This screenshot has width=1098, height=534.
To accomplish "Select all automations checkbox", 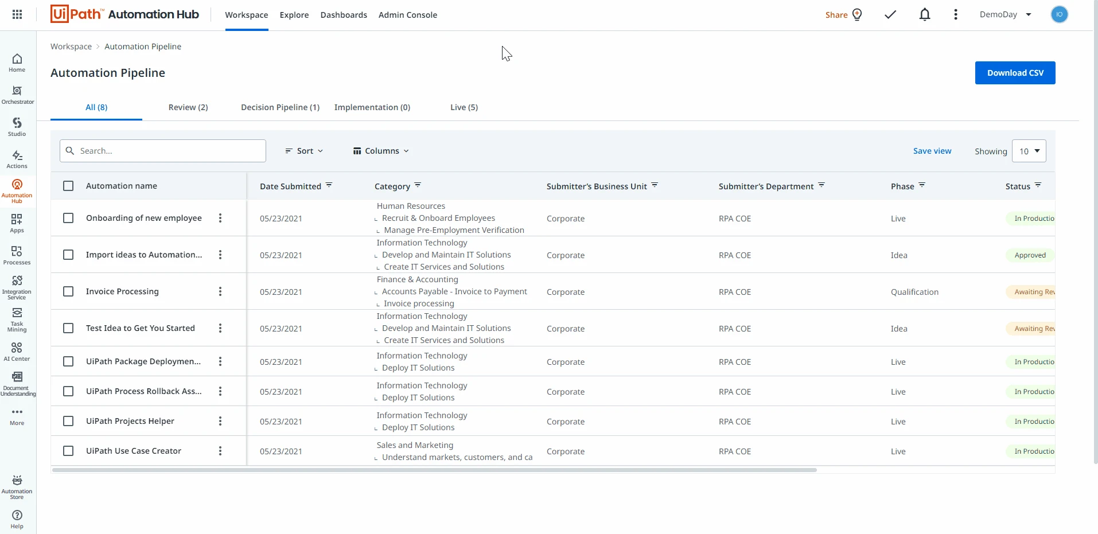I will (68, 186).
